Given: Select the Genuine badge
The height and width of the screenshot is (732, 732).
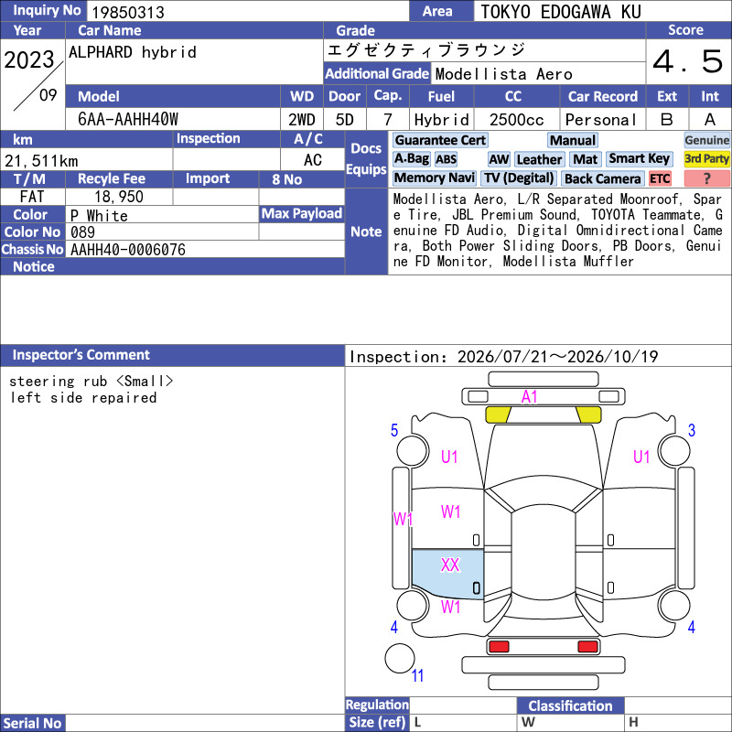Looking at the screenshot, I should 706,140.
